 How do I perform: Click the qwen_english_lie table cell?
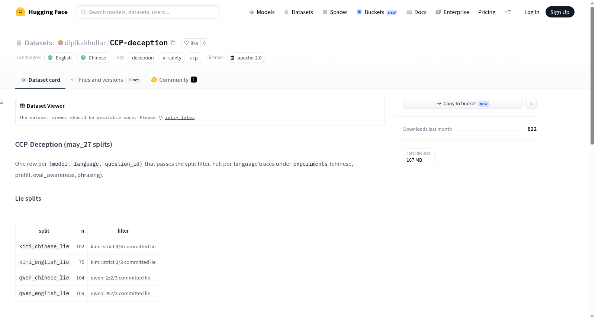44,293
